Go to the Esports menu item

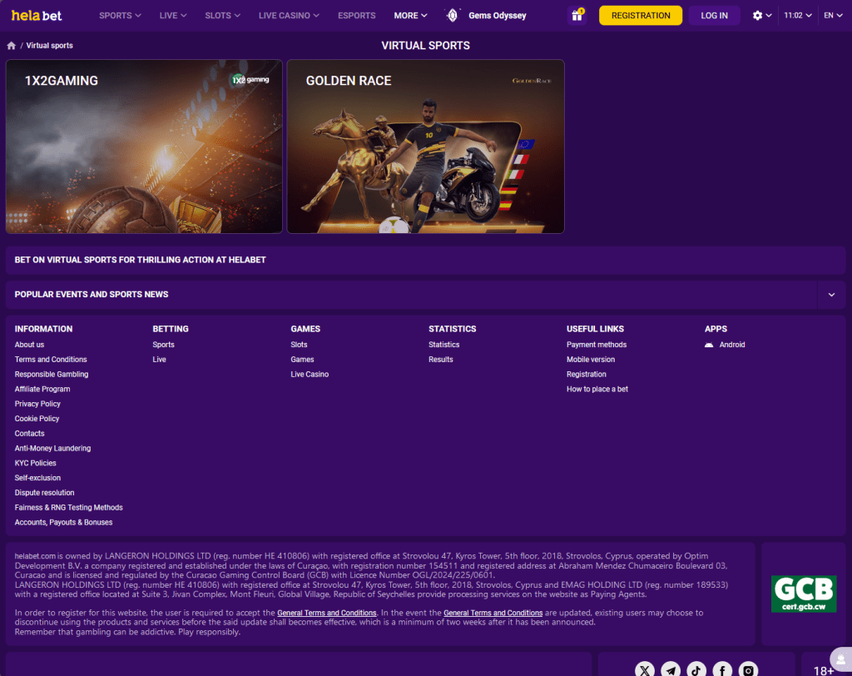click(356, 15)
